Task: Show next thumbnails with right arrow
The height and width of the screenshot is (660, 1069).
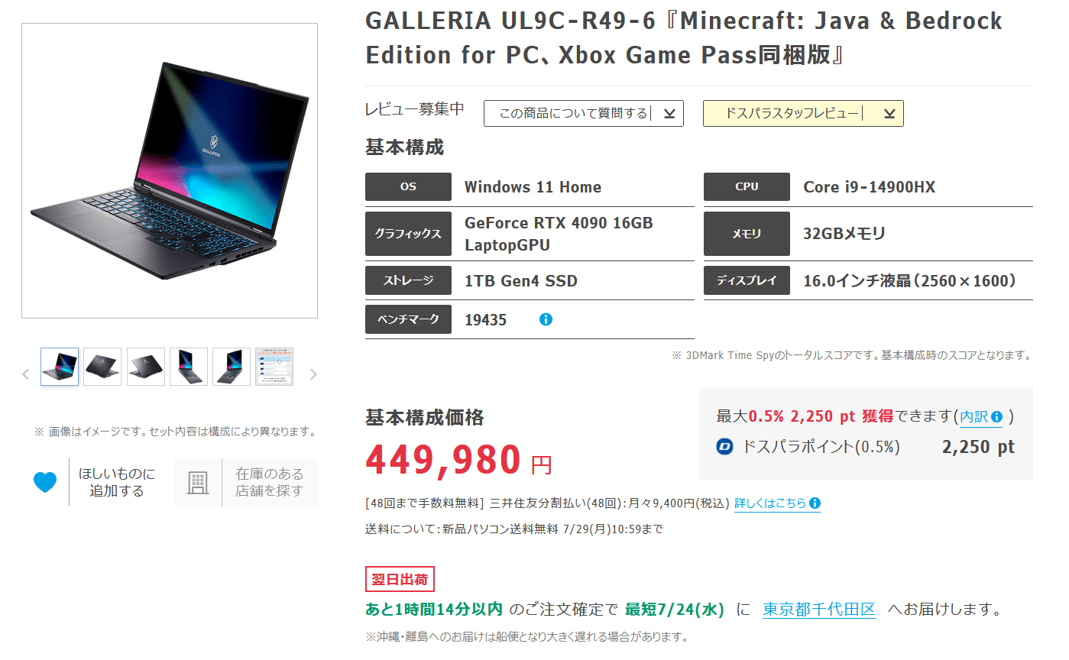Action: pos(313,374)
